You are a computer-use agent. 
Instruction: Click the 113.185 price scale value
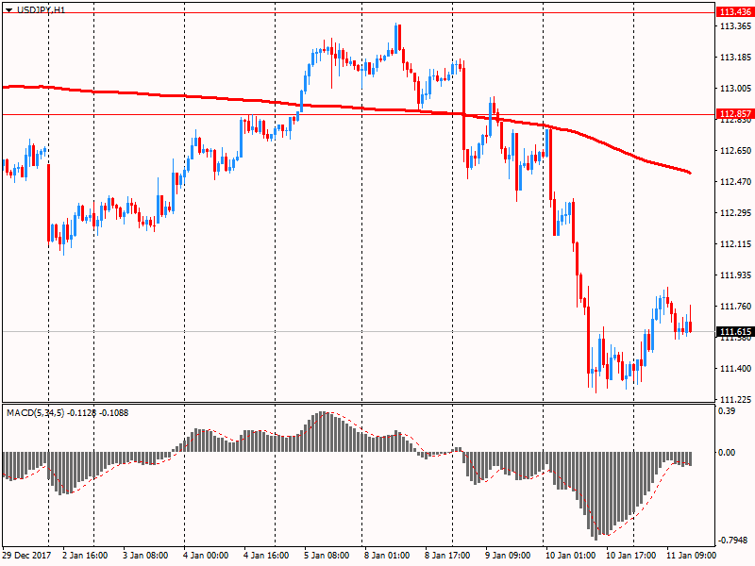735,58
